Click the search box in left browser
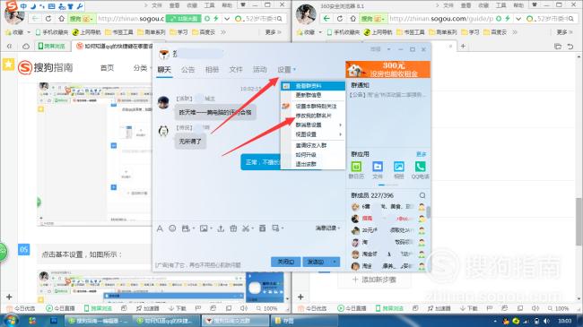The width and height of the screenshot is (583, 327). (x=259, y=19)
